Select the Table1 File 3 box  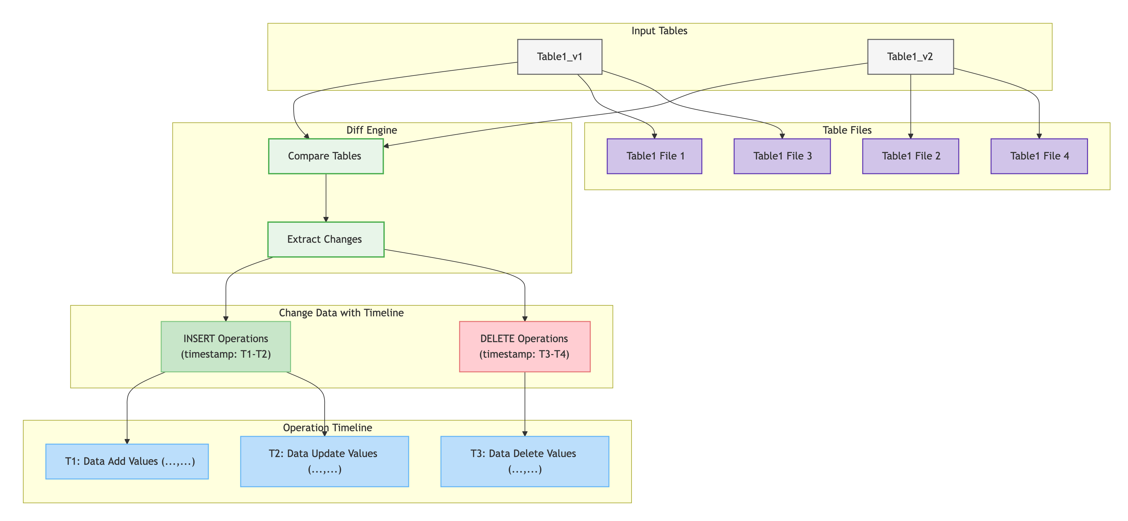click(782, 156)
